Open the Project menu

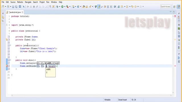(42, 2)
